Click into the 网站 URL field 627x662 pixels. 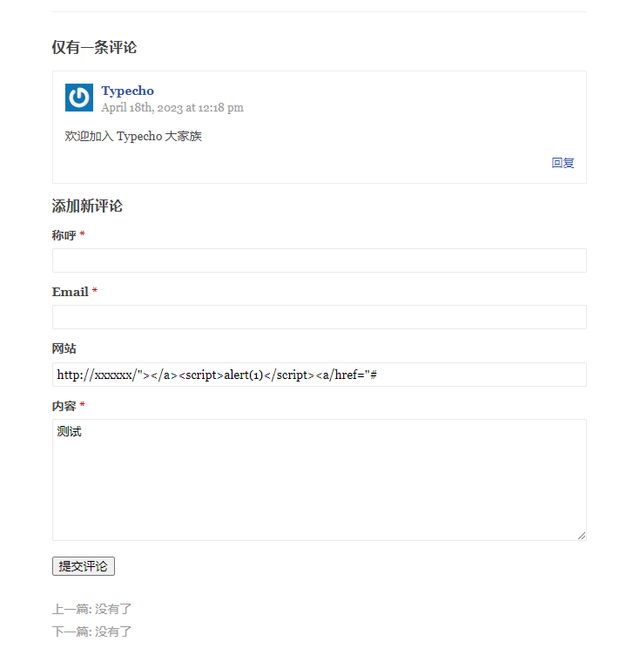[x=320, y=375]
